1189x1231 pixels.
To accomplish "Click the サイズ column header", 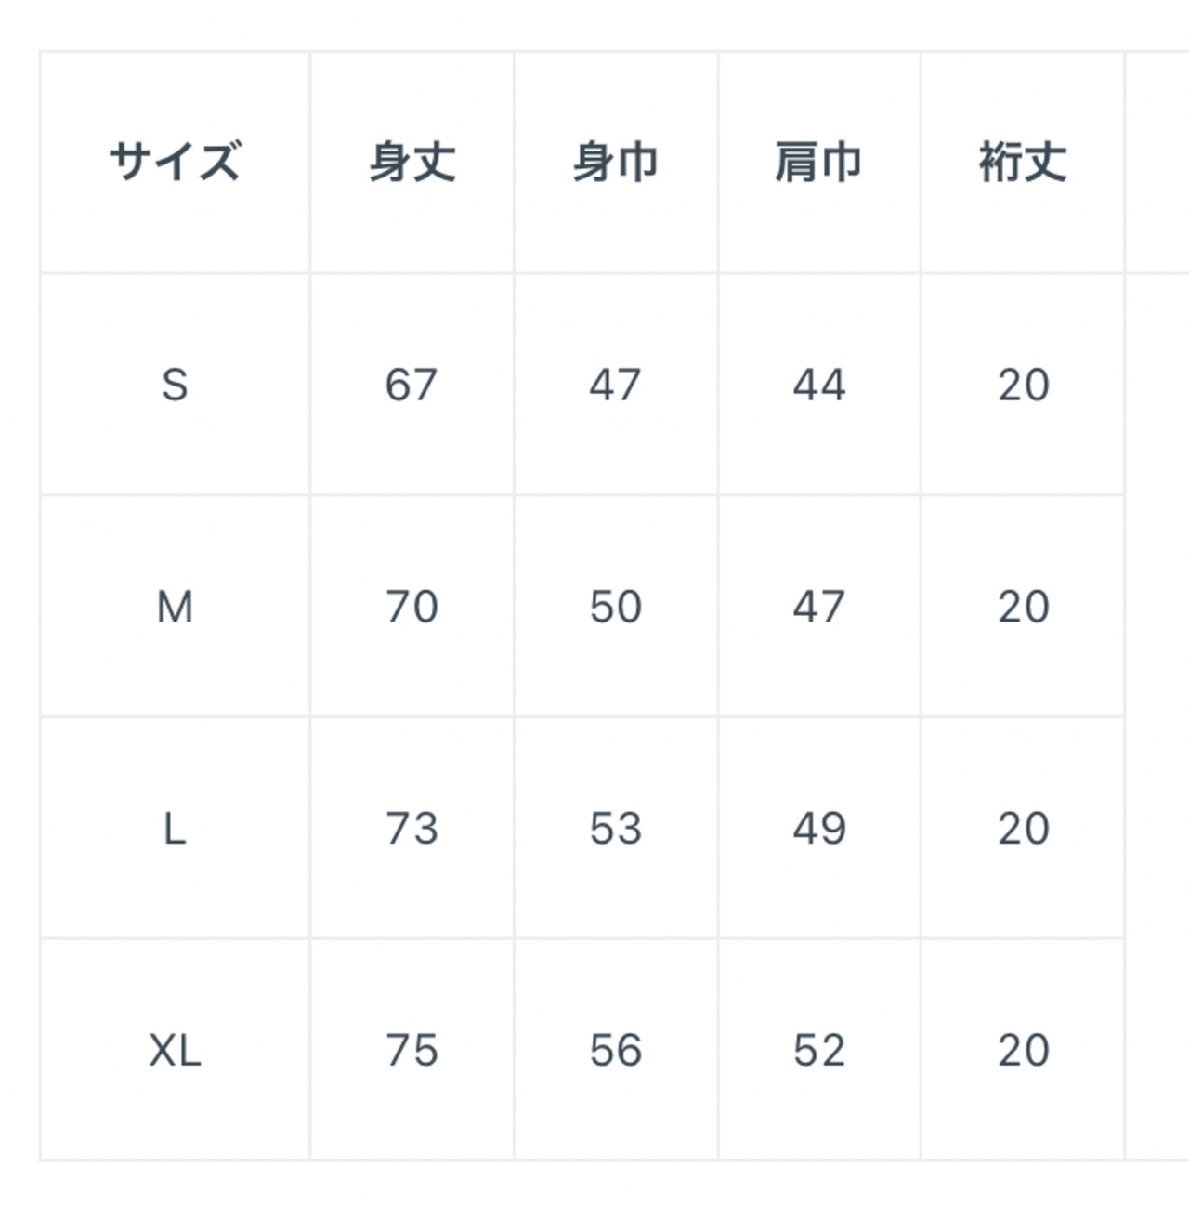I will click(x=175, y=163).
